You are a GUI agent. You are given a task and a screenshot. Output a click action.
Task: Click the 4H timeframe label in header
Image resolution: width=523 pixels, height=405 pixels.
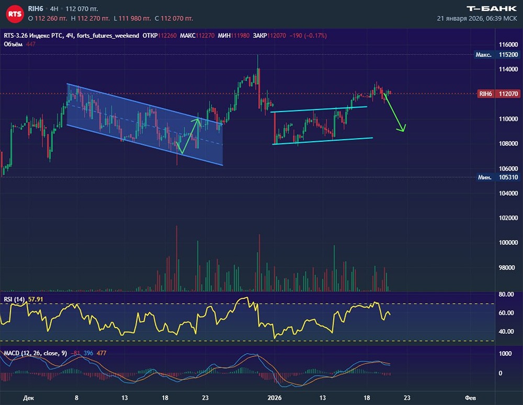pyautogui.click(x=54, y=9)
